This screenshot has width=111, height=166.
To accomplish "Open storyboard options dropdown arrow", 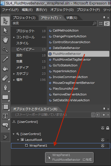I will point(108,115).
